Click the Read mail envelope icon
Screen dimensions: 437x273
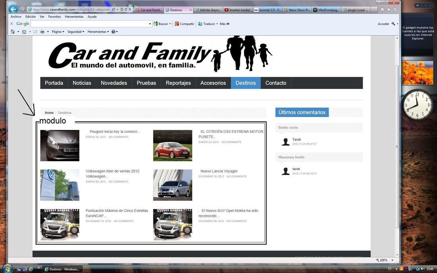35,32
